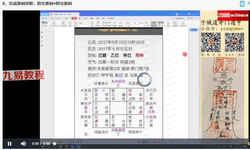Mute the video with the speaker icon
The image size is (250, 150).
coord(23,144)
